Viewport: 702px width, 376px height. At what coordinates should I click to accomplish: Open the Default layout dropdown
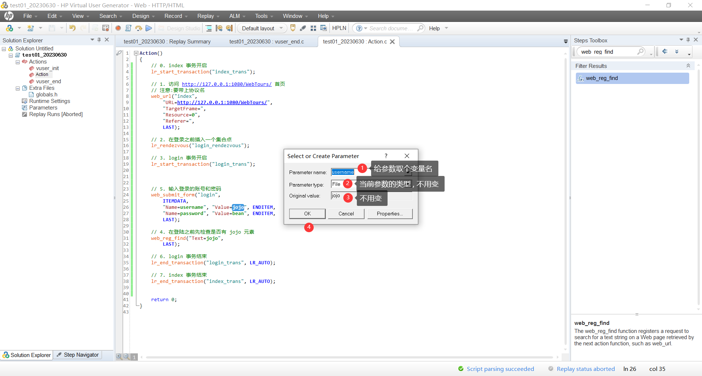281,28
